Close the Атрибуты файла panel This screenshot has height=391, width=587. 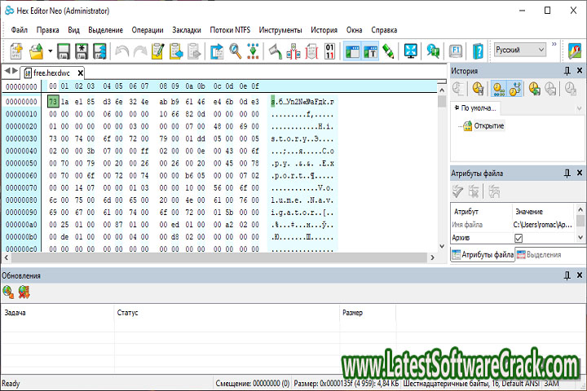click(580, 173)
